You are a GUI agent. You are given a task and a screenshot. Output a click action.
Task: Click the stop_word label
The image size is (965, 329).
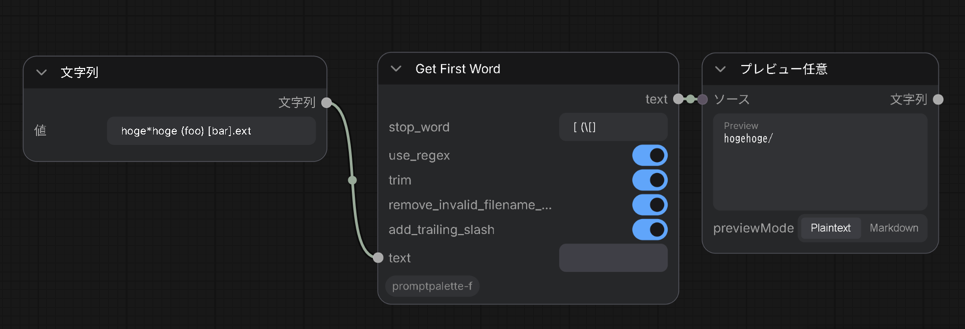click(419, 127)
